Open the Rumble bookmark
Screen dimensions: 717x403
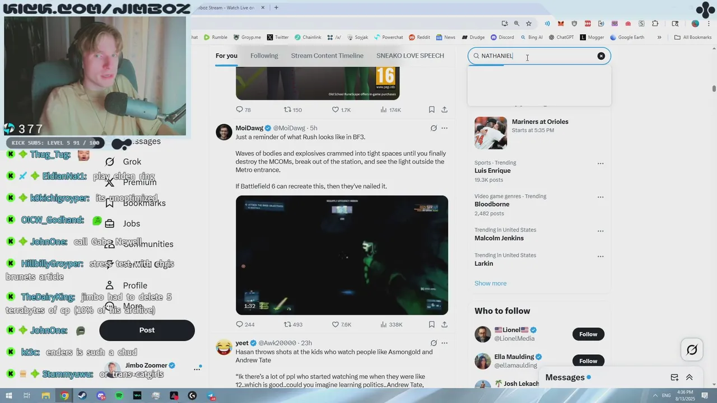coord(216,38)
